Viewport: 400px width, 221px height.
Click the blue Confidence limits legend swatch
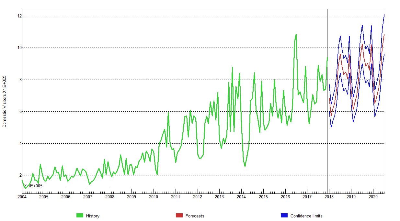point(284,215)
